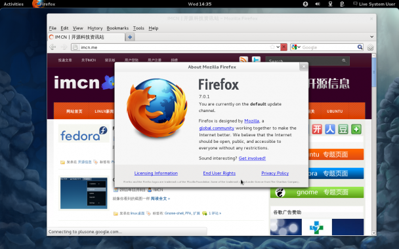The width and height of the screenshot is (399, 249).
Task: Expand the address bar history dropdown
Action: pyautogui.click(x=278, y=47)
